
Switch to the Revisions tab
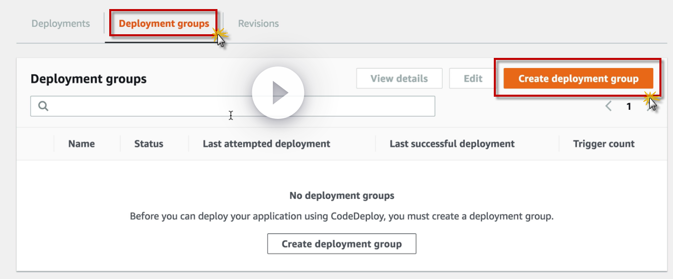(258, 24)
